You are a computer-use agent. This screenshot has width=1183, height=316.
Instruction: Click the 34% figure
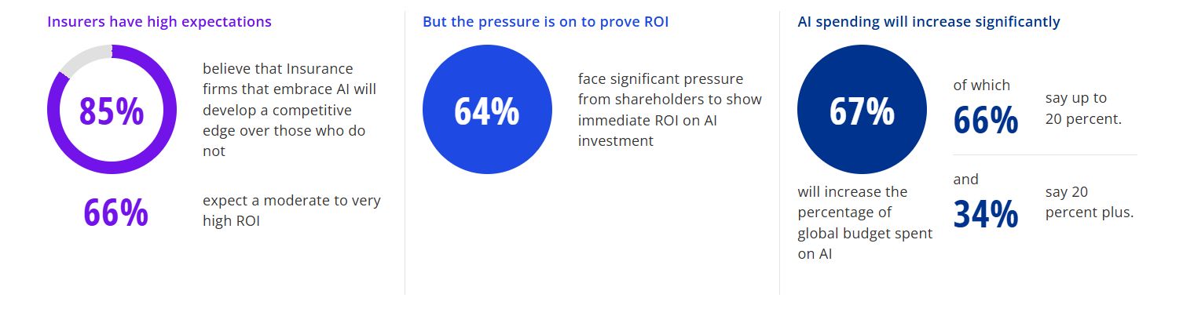[x=985, y=214]
